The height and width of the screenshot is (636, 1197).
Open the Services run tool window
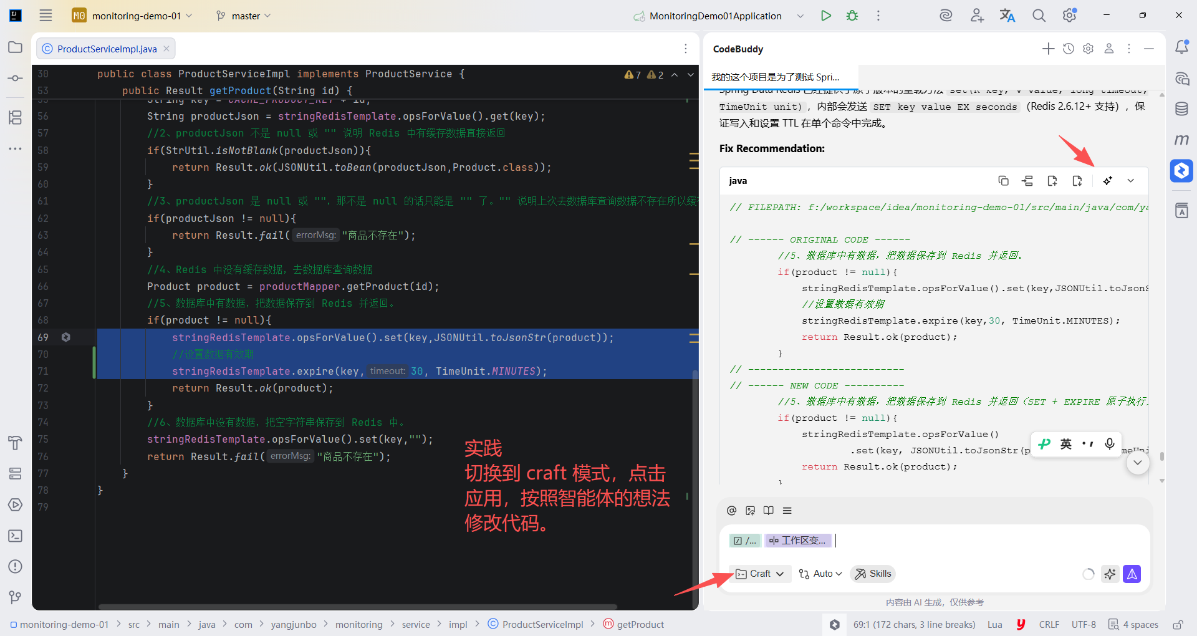point(16,504)
